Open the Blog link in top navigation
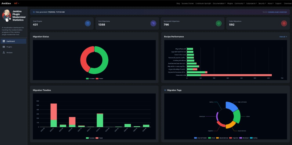The width and height of the screenshot is (292, 145). (178, 3)
